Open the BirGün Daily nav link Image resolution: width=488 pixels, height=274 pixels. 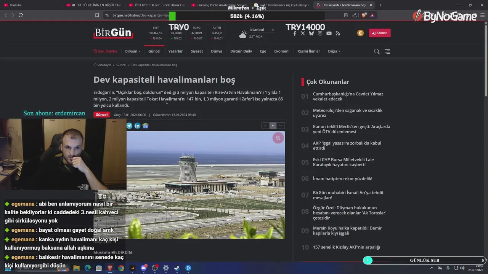point(241,51)
